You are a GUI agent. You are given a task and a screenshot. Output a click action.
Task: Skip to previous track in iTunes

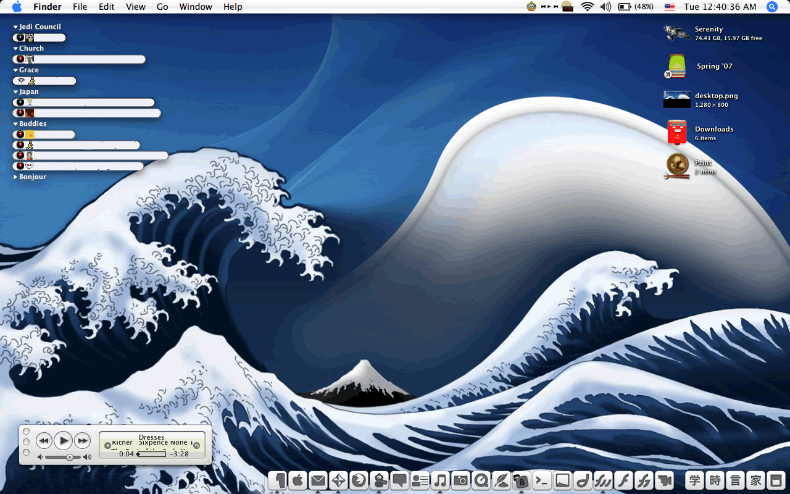click(44, 440)
